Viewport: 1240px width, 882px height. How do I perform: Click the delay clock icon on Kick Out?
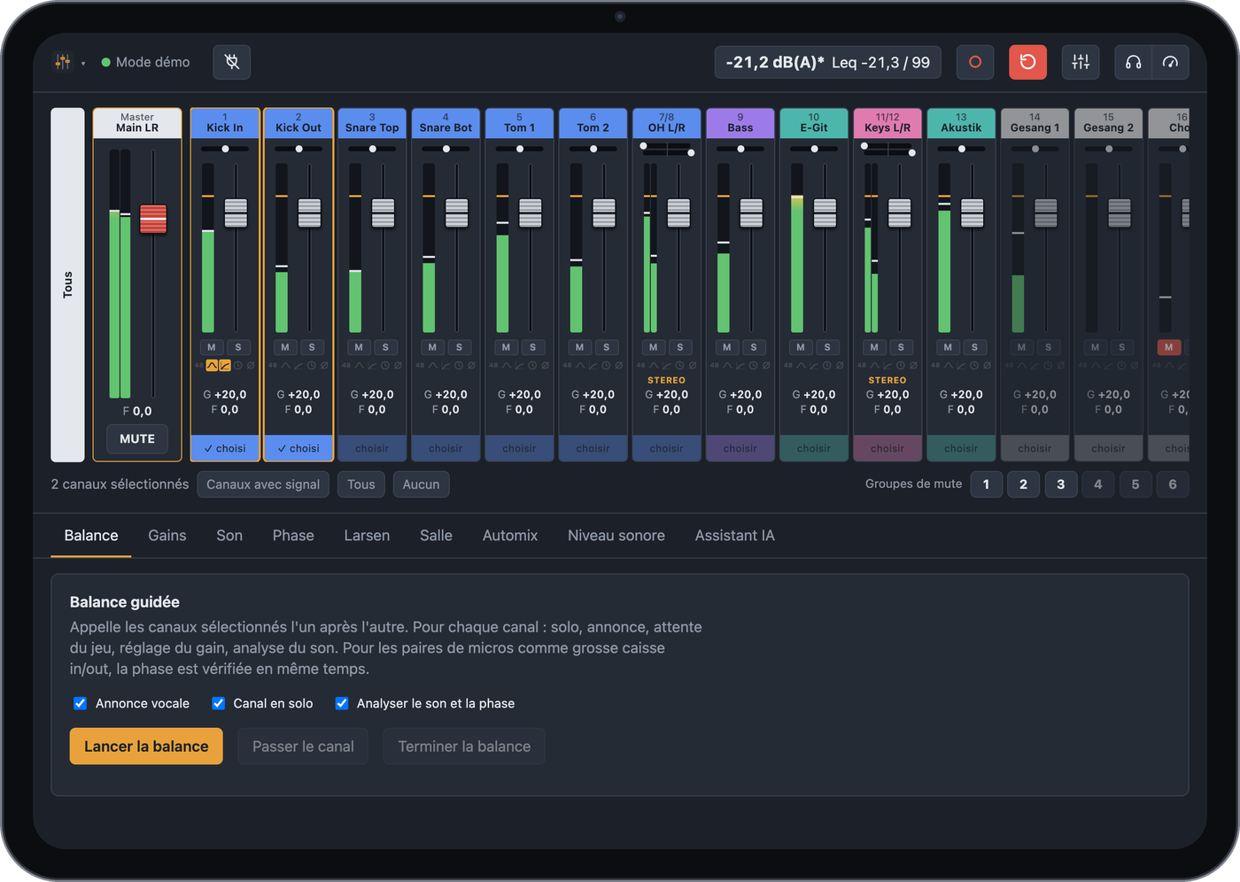[311, 366]
